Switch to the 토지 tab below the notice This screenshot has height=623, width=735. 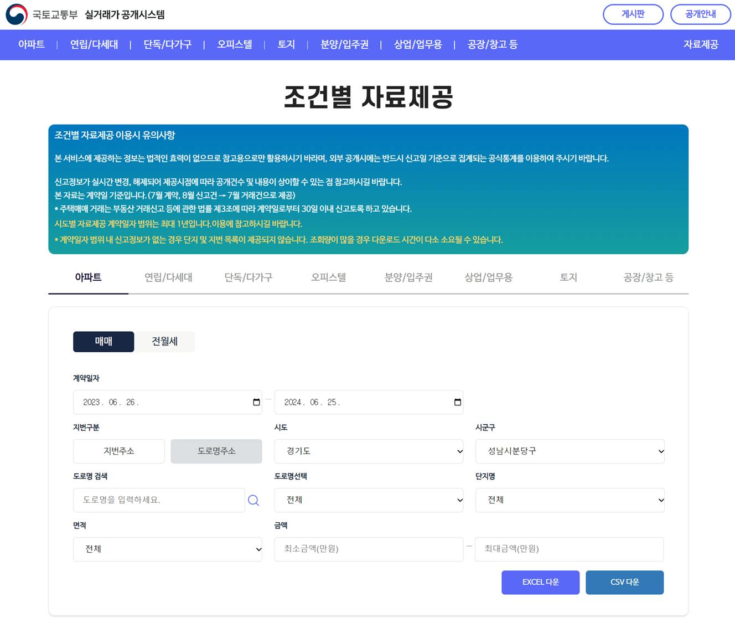point(568,277)
